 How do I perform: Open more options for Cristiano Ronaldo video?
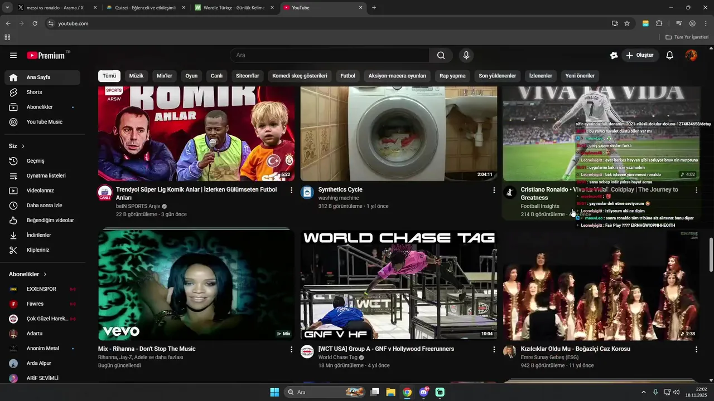click(696, 190)
